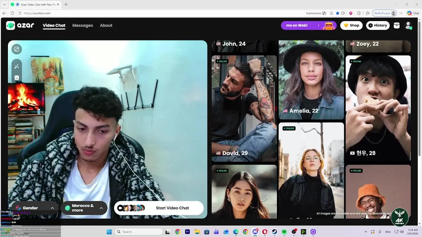Image resolution: width=422 pixels, height=237 pixels.
Task: Open a new browser tab
Action: point(66,4)
